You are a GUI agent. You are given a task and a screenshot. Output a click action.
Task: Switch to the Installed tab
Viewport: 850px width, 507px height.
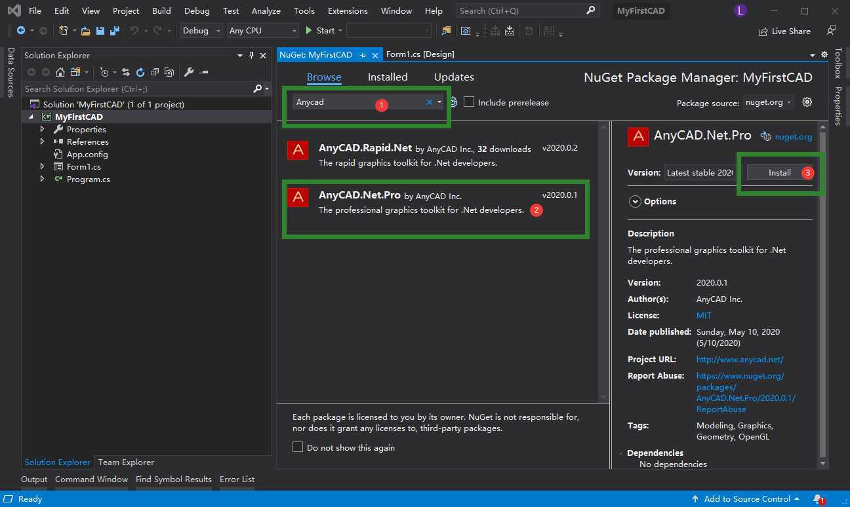click(x=388, y=77)
